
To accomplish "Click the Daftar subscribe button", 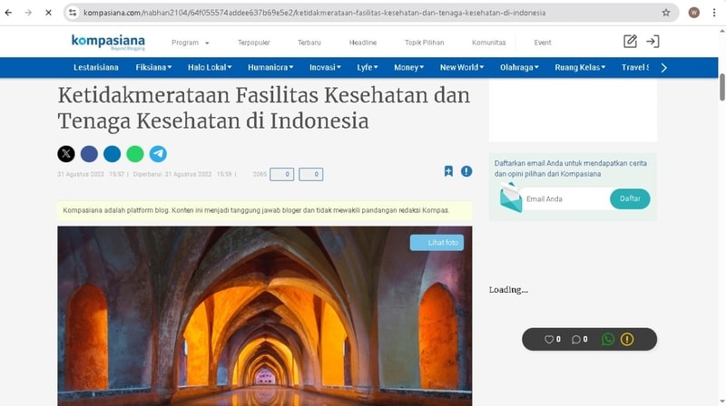I will (x=630, y=198).
